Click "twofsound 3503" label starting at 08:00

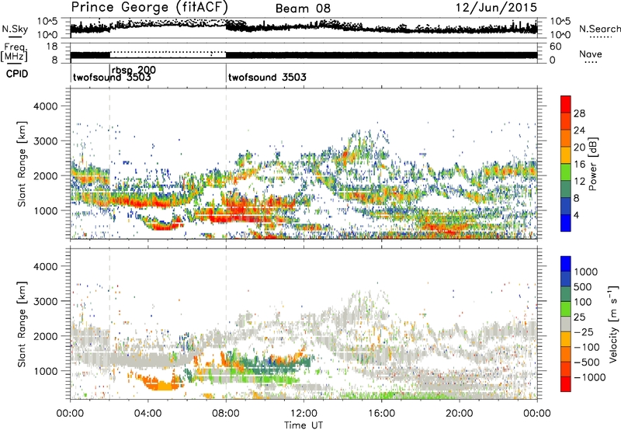pyautogui.click(x=267, y=77)
